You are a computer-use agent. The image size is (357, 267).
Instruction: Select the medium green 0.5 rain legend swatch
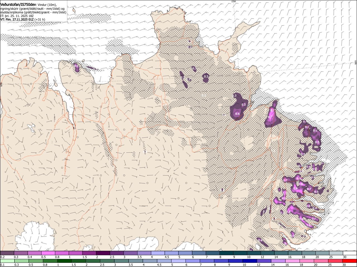36,261
